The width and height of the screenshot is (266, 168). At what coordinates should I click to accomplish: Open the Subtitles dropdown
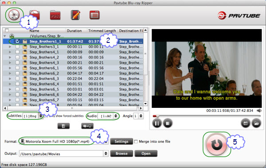[33, 116]
